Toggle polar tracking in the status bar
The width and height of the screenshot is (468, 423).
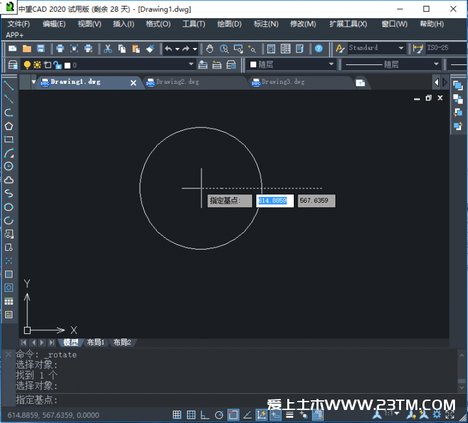219,415
